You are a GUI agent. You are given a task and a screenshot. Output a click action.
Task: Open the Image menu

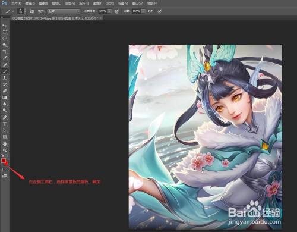click(43, 4)
